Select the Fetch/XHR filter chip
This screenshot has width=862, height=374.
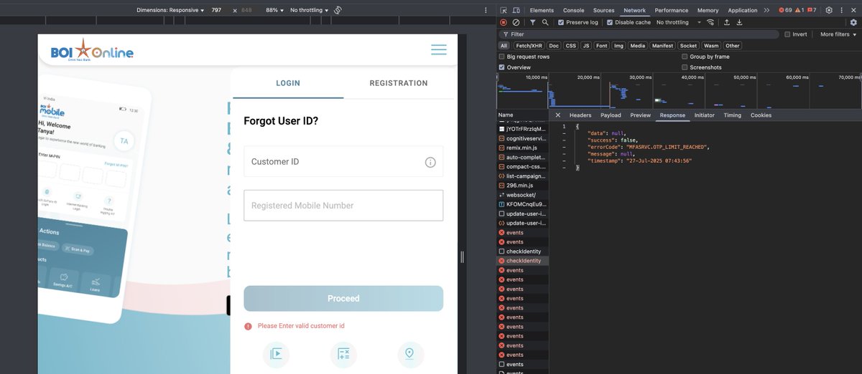528,46
